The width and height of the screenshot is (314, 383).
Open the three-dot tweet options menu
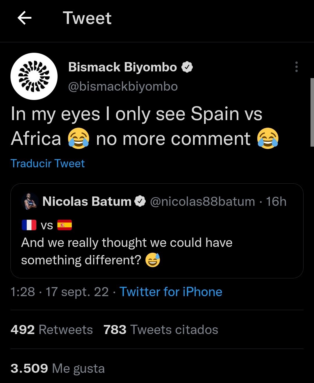tap(296, 67)
